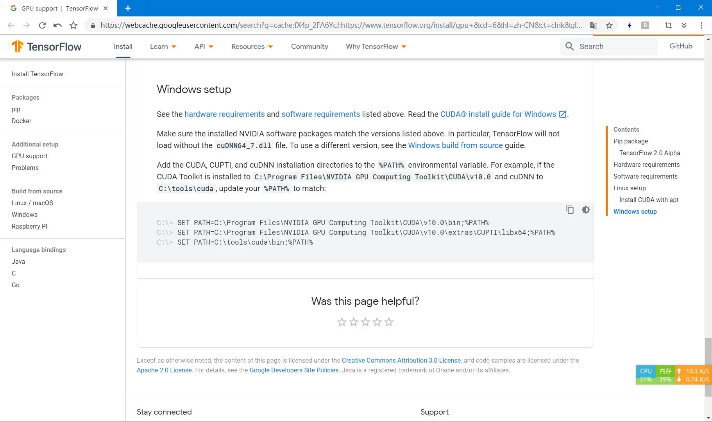The height and width of the screenshot is (422, 712).
Task: Select GPU support in sidebar
Action: click(30, 156)
